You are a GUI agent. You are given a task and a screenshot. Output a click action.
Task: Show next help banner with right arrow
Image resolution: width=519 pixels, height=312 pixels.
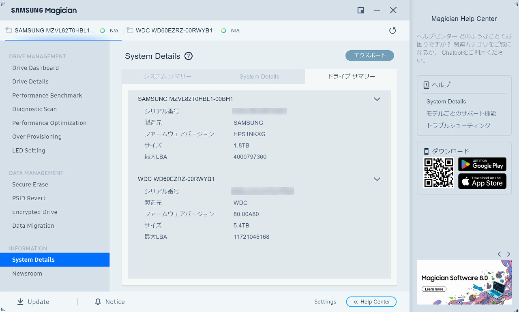point(508,254)
